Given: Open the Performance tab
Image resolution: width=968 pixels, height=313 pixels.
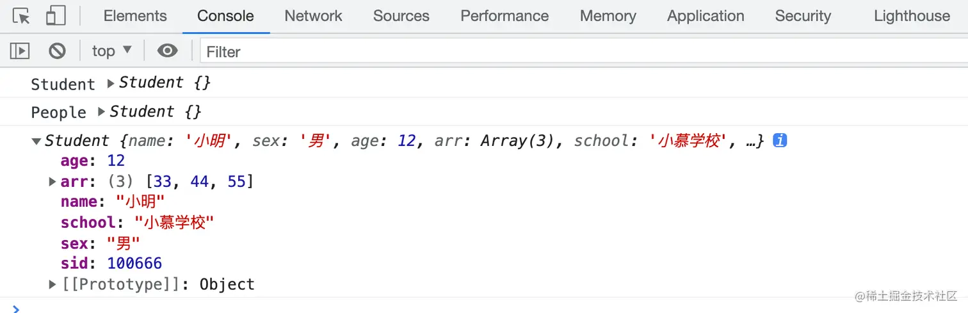Looking at the screenshot, I should (504, 16).
